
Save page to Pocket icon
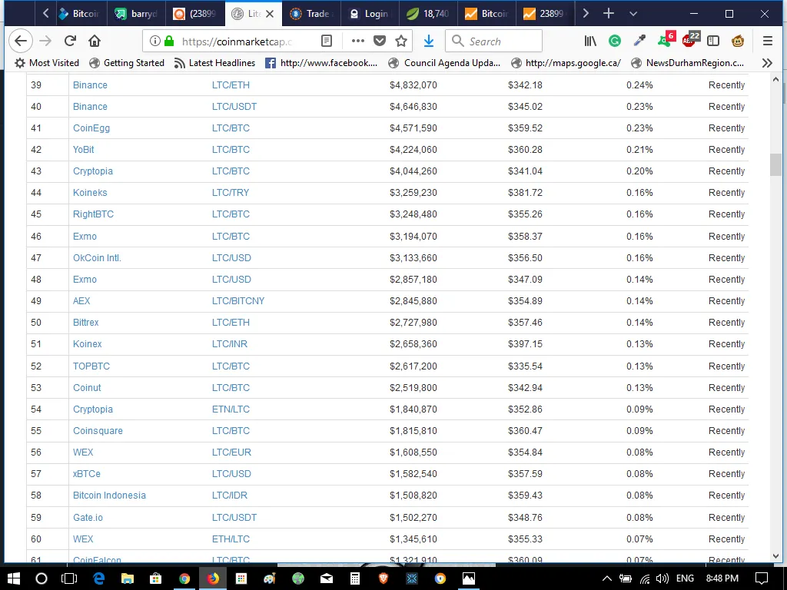(x=380, y=41)
